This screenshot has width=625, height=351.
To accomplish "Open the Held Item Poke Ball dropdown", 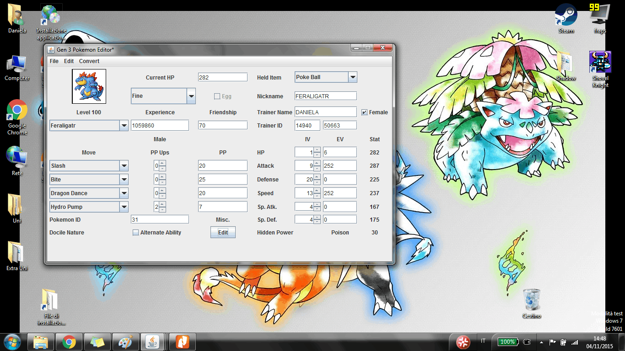I will [352, 77].
